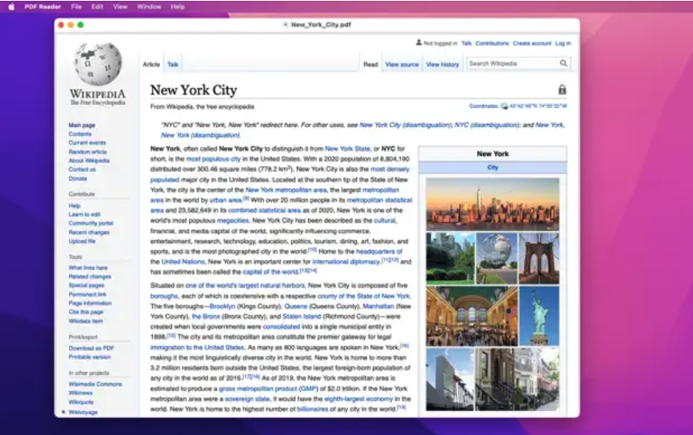Open the Printable version link

click(x=90, y=357)
